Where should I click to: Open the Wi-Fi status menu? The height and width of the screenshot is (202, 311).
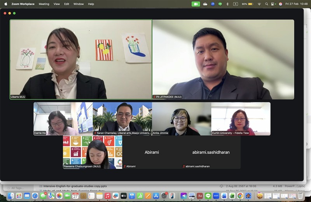click(259, 4)
